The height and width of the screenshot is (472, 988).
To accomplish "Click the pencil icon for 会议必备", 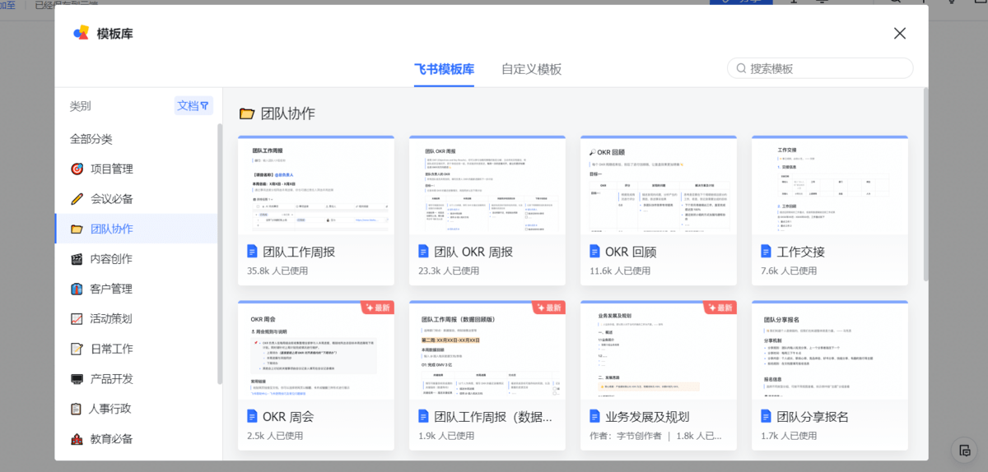I will point(77,199).
